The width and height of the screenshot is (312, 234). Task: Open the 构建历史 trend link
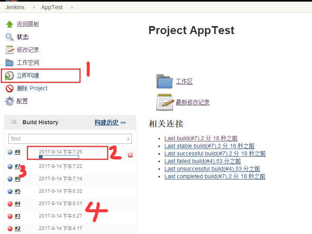[x=106, y=123]
